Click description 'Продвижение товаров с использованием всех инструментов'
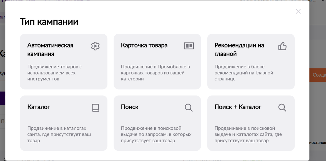This screenshot has width=326, height=161. pyautogui.click(x=55, y=73)
